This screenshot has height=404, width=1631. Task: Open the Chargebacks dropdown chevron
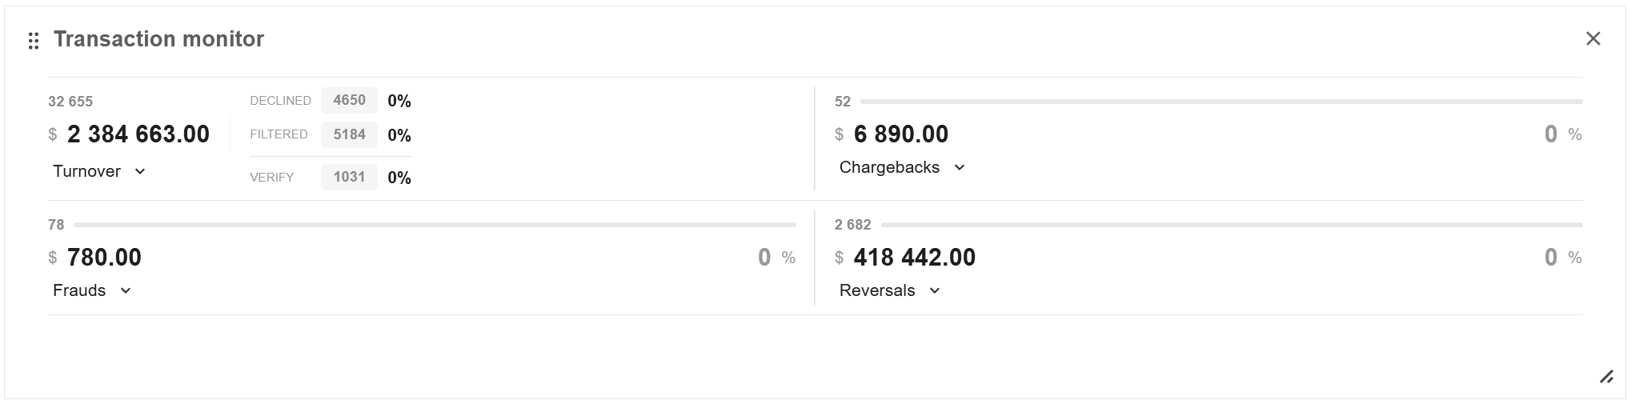point(960,167)
